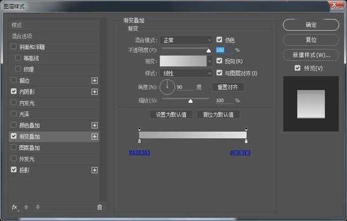347x221 pixels.
Task: Click the plus icon beside 投影
Action: 94,170
